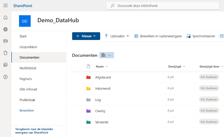This screenshot has height=137, width=224.
Task: Open the Gewijzigd door column dropdown
Action: click(x=211, y=66)
